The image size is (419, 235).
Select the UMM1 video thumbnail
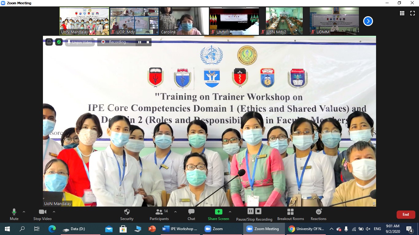(234, 21)
